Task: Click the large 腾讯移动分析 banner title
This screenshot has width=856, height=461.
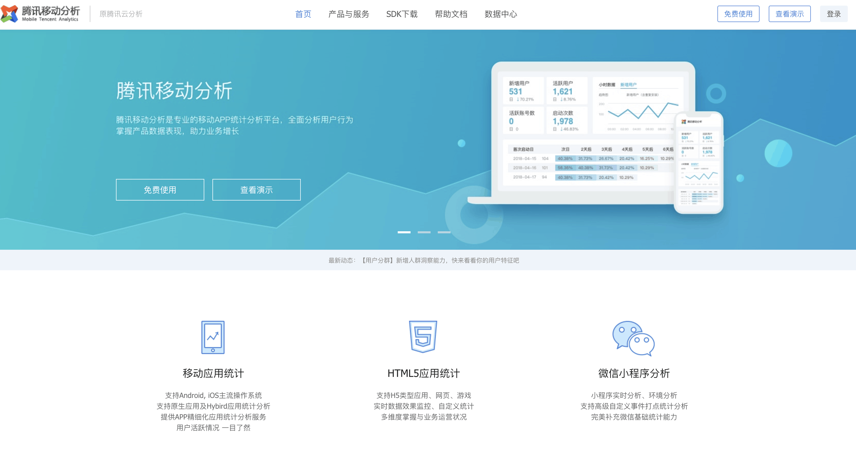Action: 174,91
